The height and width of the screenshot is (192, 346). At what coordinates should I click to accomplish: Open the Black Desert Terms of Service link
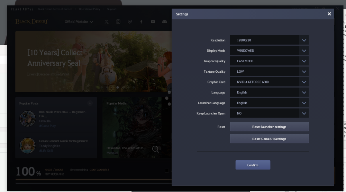pyautogui.click(x=55, y=9)
